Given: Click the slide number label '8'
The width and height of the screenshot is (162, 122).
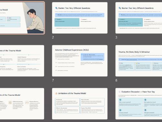Looking at the screenshot, I should [x=116, y=80].
